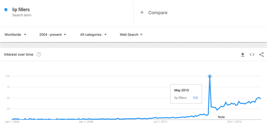Click the plus icon beside Compare
This screenshot has height=139, width=267.
[x=142, y=13]
